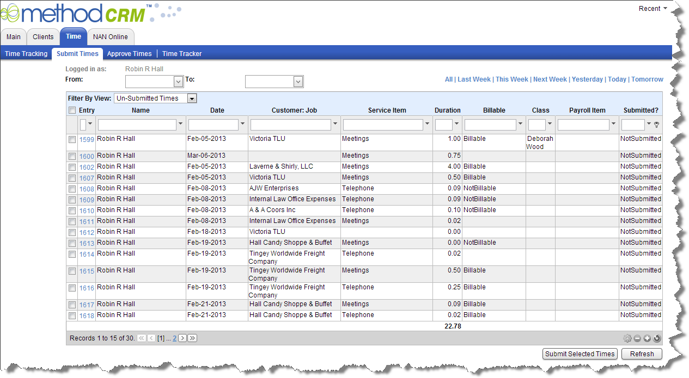Click the grid reload icon in footer
Viewport: 689px width, 378px height.
(x=657, y=338)
